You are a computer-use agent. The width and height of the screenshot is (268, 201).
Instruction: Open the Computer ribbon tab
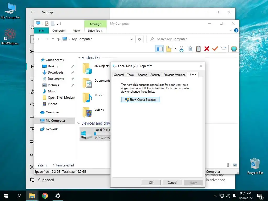pos(59,31)
